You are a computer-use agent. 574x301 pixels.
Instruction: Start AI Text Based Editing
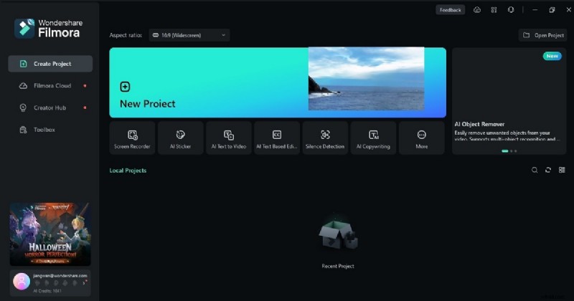click(277, 138)
